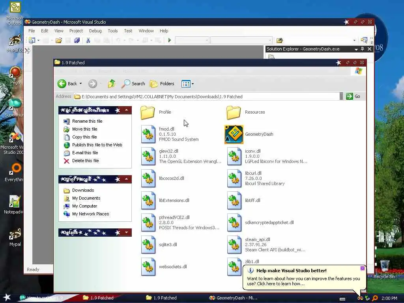Open Window menu in Visual Studio
Viewport: 404px width, 303px height.
tap(146, 31)
